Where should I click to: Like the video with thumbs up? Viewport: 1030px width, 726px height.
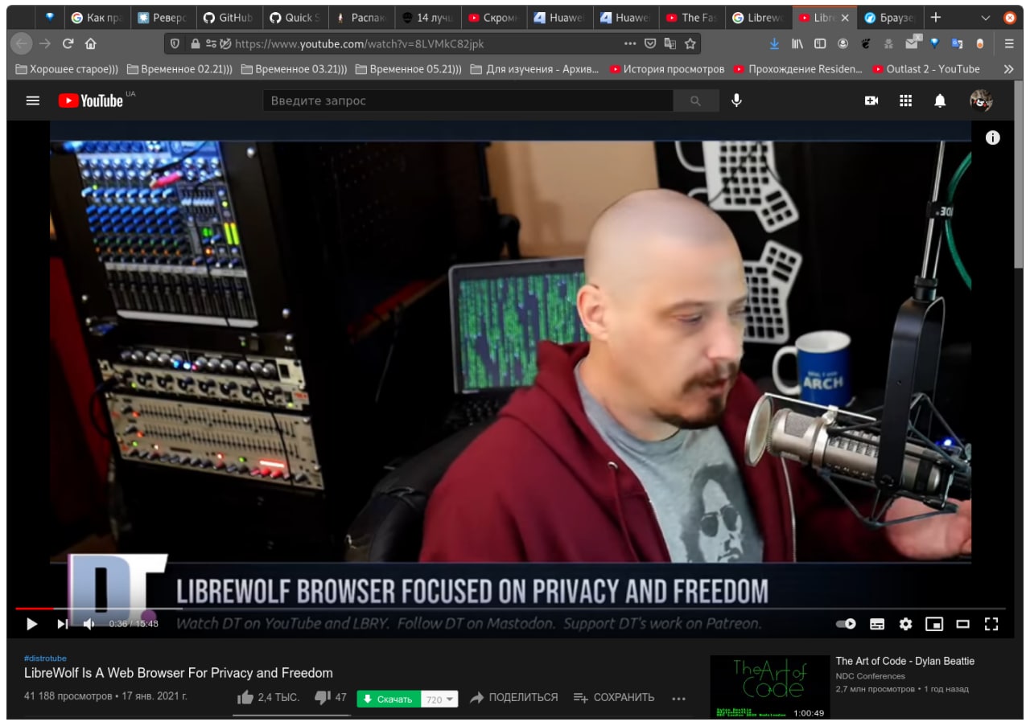click(245, 698)
